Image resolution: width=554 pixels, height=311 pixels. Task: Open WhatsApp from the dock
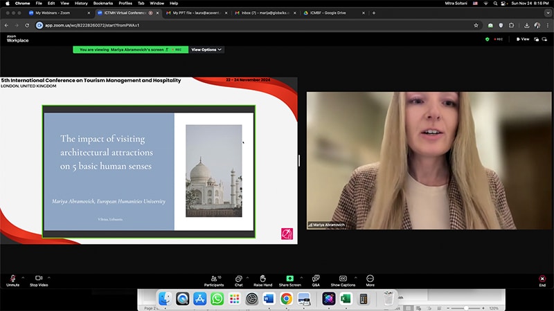click(217, 299)
